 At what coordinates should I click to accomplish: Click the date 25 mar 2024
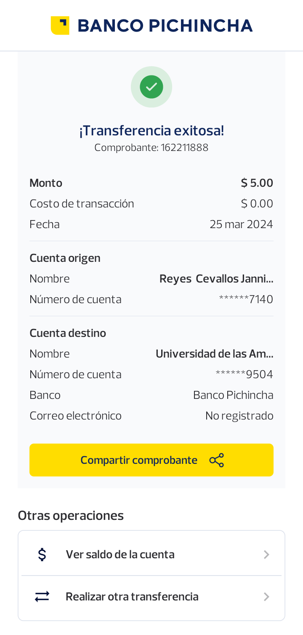coord(241,224)
